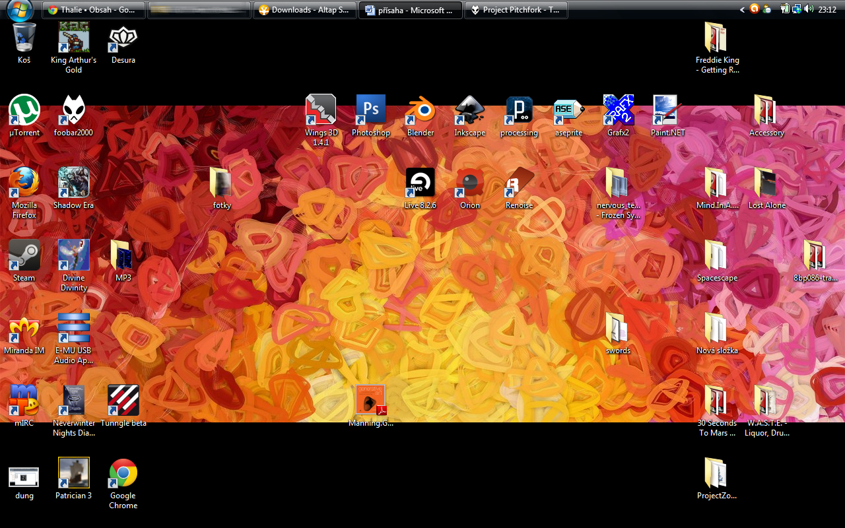Open the Windows Start orb
This screenshot has height=528, width=845.
click(19, 9)
